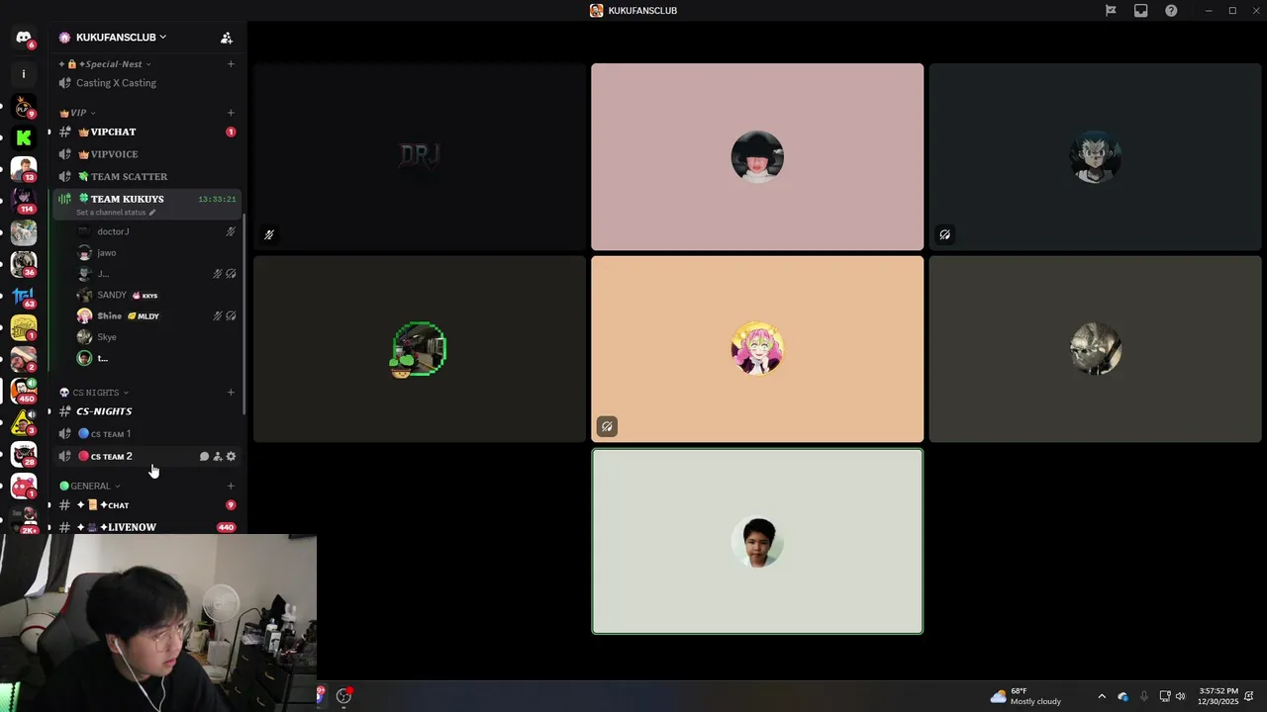
Task: Open the help question mark icon
Action: pos(1171,11)
